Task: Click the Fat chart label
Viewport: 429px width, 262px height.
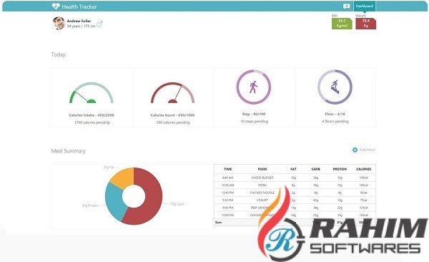Action: point(109,168)
